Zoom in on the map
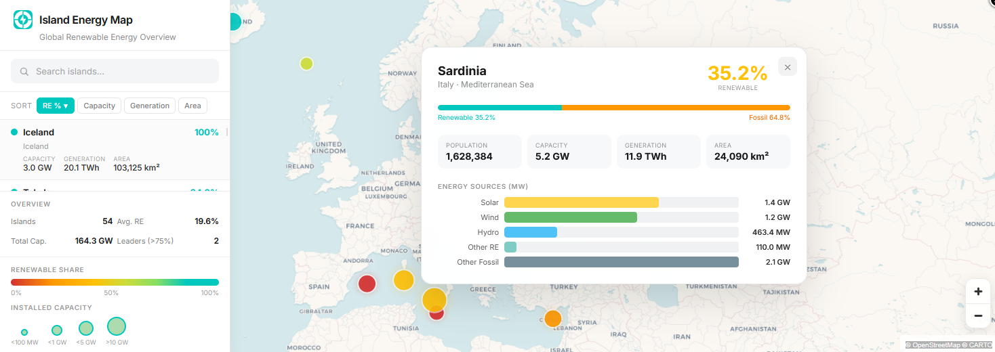This screenshot has height=352, width=995. point(978,292)
